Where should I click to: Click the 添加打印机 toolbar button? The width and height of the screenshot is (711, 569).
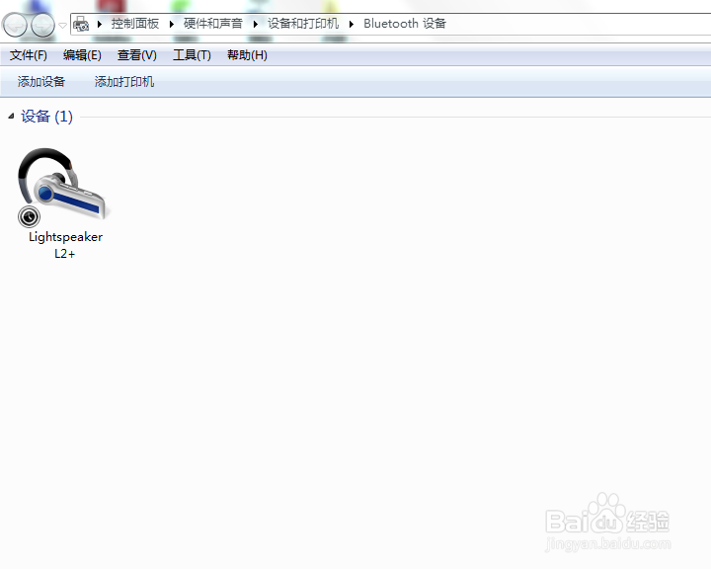click(124, 82)
